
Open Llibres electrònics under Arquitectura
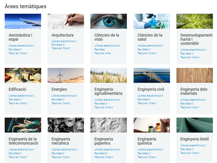click(x=64, y=41)
